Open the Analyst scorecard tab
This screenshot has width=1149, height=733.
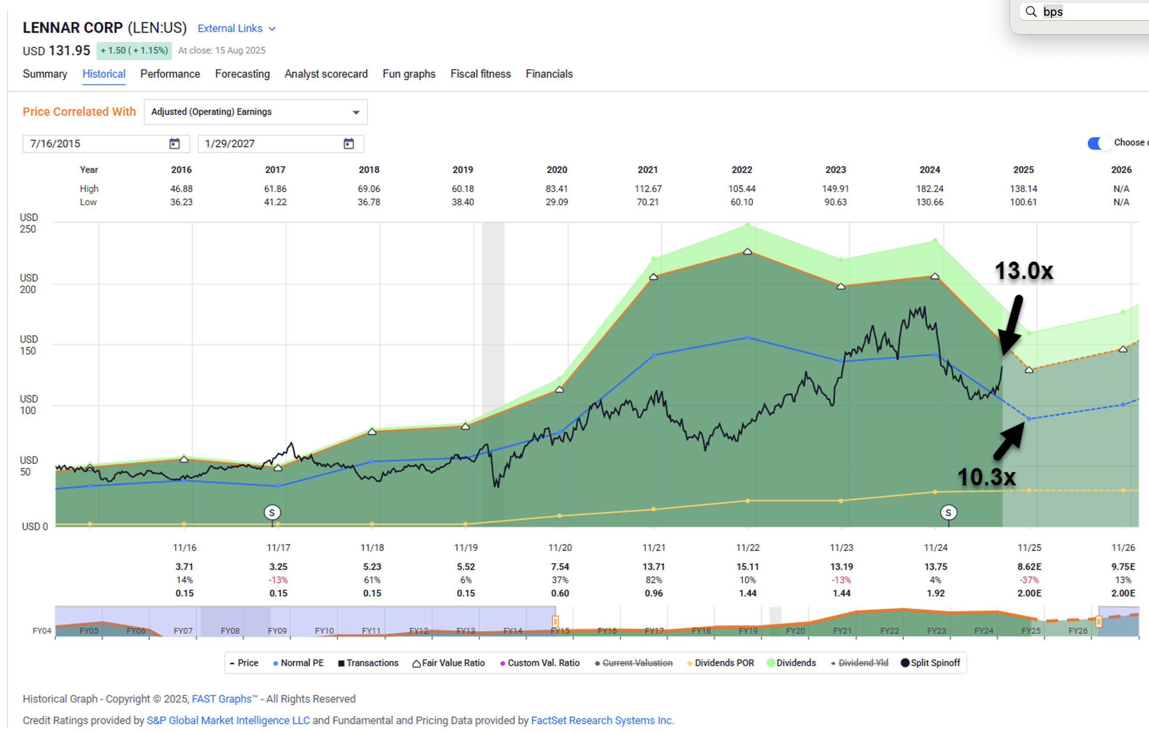tap(327, 74)
